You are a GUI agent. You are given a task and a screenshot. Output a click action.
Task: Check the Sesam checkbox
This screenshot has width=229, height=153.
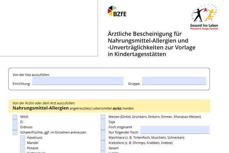click(103, 148)
